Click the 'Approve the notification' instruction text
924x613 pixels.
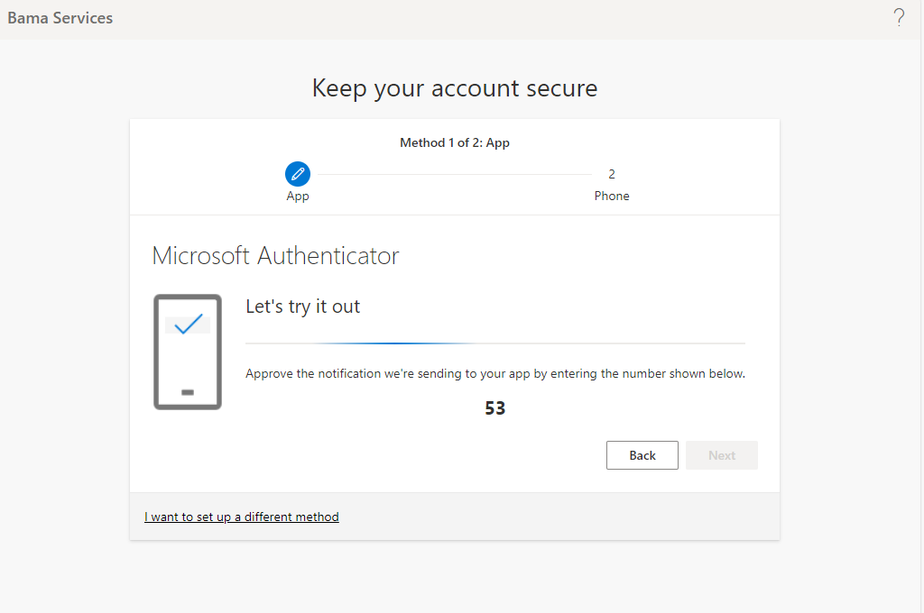(495, 373)
